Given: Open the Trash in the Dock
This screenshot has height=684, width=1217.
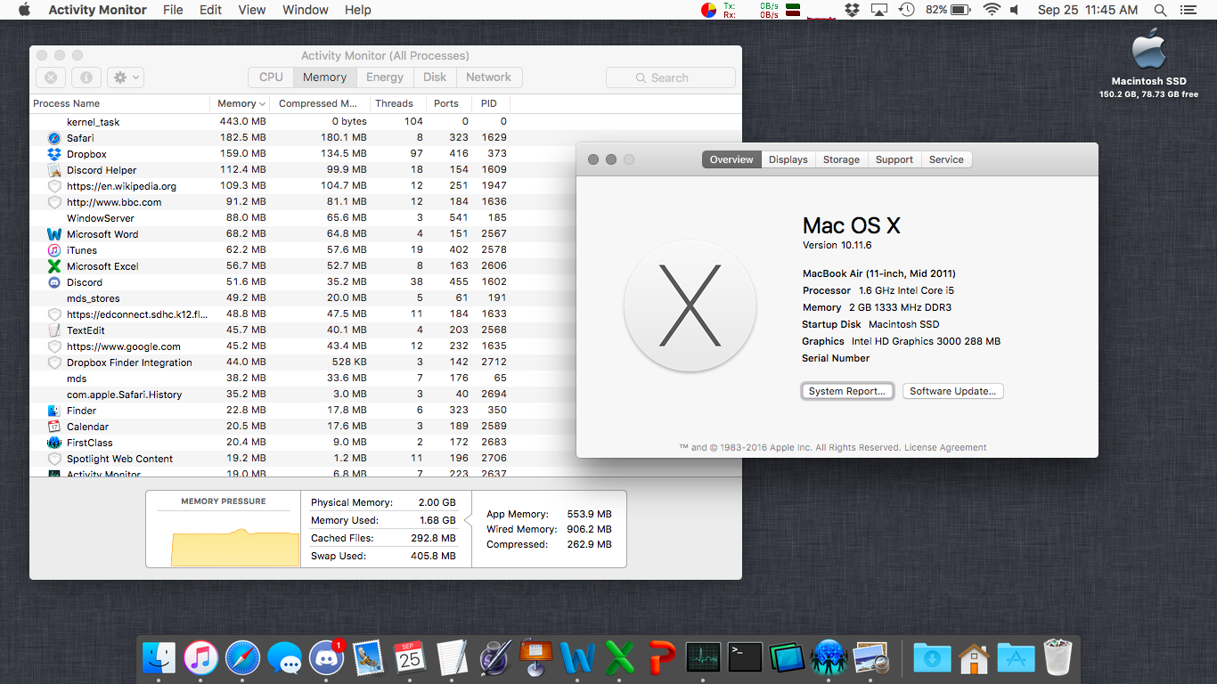Looking at the screenshot, I should [1058, 658].
